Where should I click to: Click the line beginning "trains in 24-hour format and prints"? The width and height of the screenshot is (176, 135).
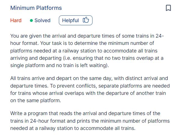point(90,121)
